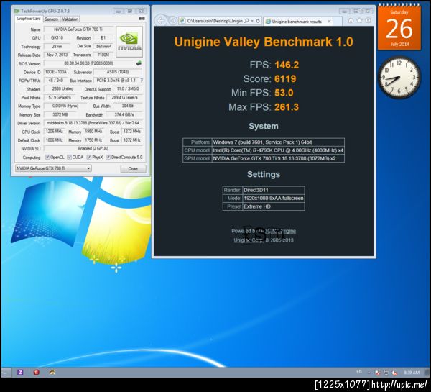
Task: Open the UNIGINE Engine link
Action: (x=277, y=231)
